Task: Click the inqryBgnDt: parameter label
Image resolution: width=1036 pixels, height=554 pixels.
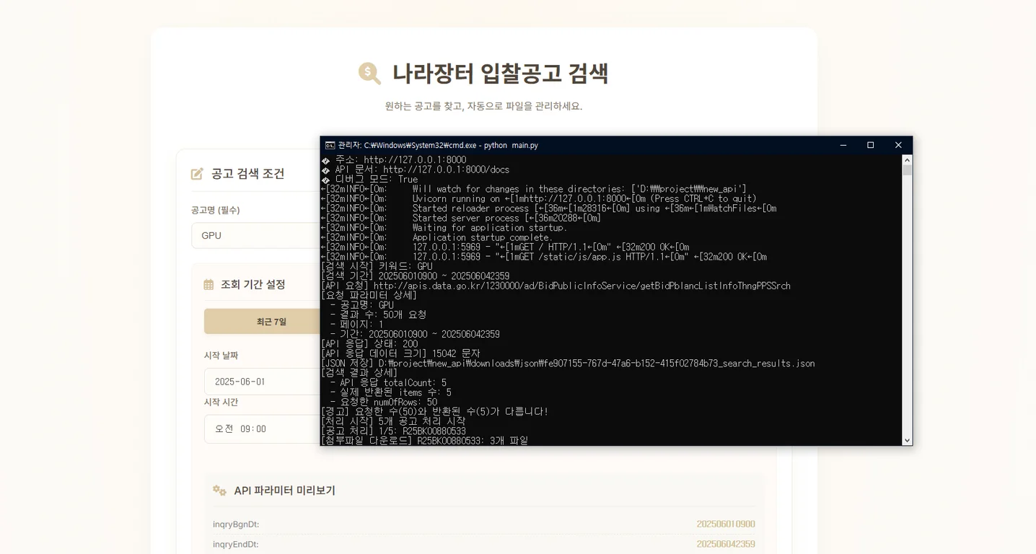Action: (x=236, y=524)
